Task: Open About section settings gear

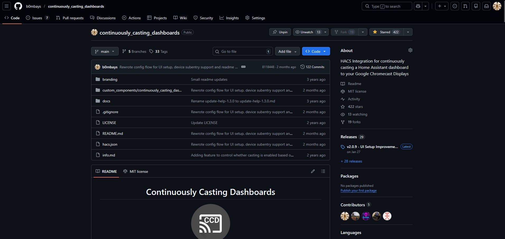Action: [410, 50]
